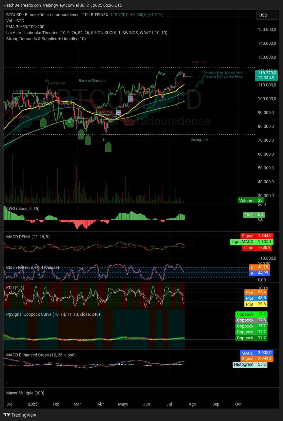Click the MACD Enhanced Cross indicator title
Image resolution: width=283 pixels, height=421 pixels.
(x=41, y=355)
